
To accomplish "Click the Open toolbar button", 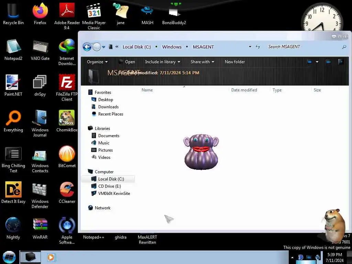I will click(x=127, y=62).
